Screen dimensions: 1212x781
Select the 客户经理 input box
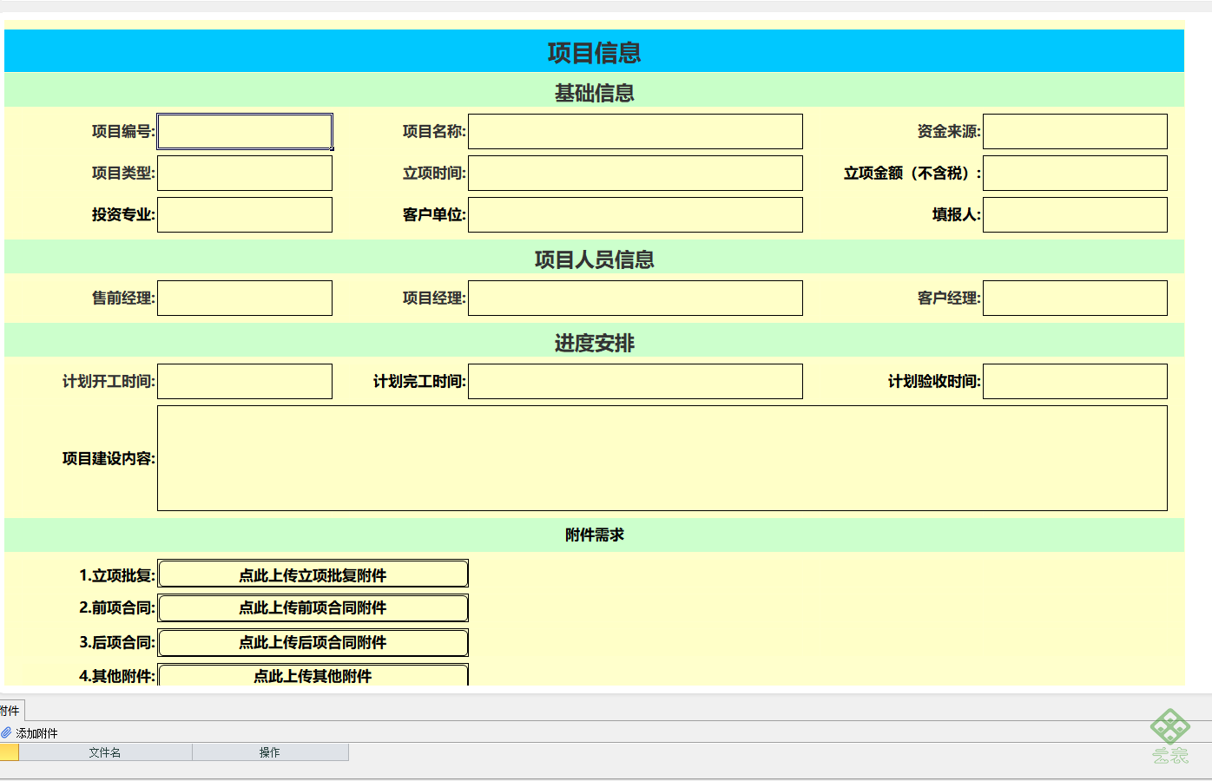point(1075,298)
